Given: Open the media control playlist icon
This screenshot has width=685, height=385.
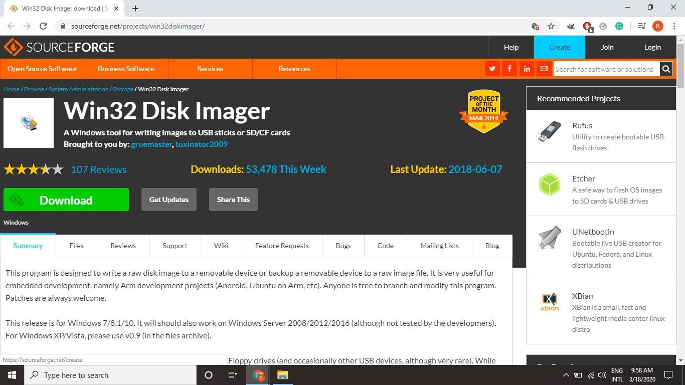Looking at the screenshot, I should coord(641,26).
